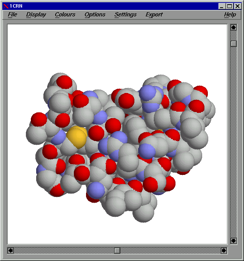Maximize the 1CRN window
Image resolution: width=244 pixels, height=261 pixels.
click(230, 6)
